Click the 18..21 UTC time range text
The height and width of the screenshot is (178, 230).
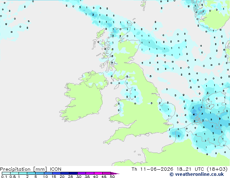[190, 169]
